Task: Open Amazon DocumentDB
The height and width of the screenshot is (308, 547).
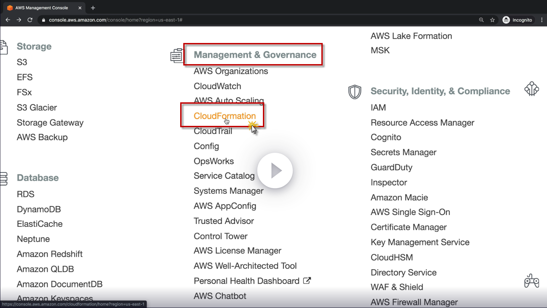Action: (x=60, y=284)
